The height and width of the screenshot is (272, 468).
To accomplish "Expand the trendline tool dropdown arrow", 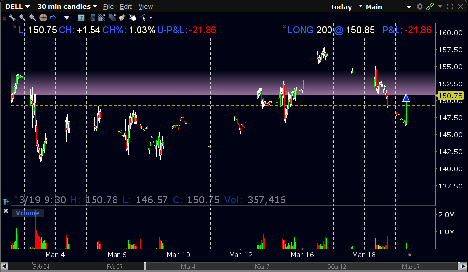I will [x=151, y=18].
